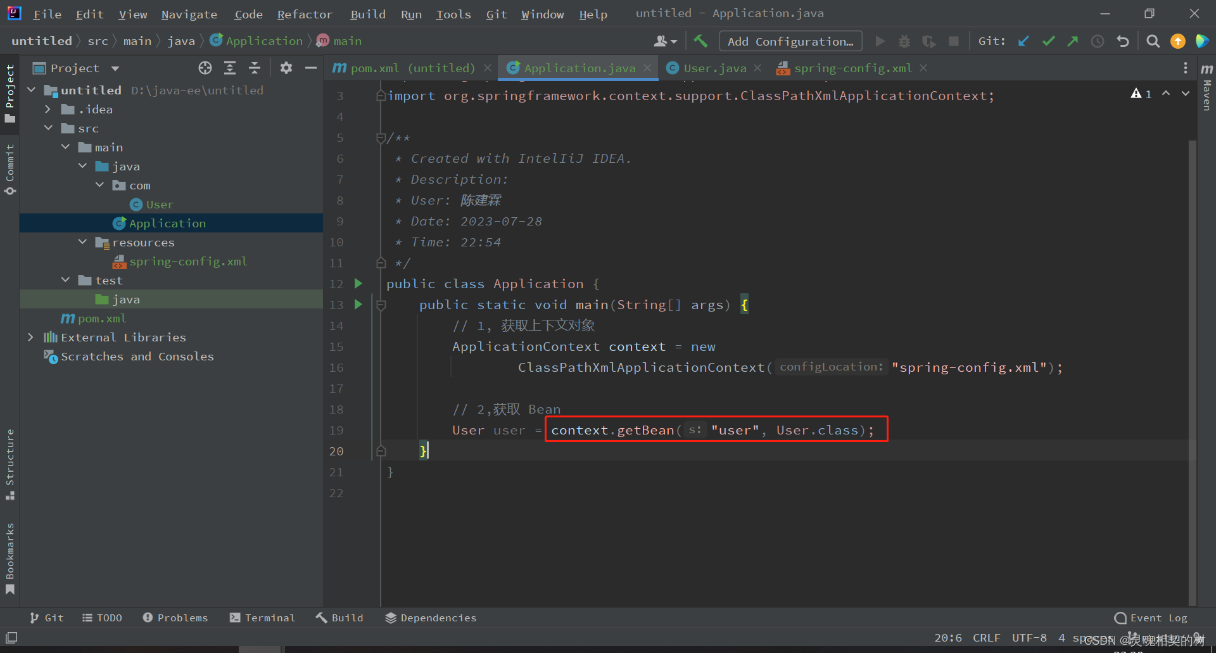Collapse the resources folder
The image size is (1216, 653).
pos(82,242)
